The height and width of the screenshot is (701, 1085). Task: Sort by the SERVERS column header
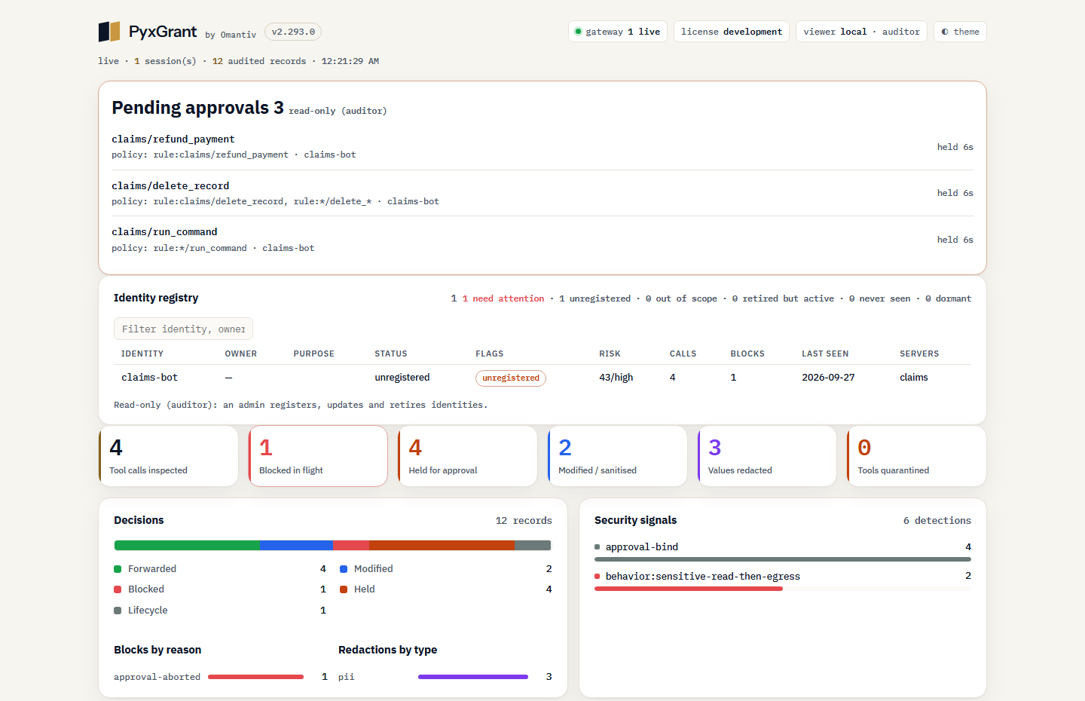pyautogui.click(x=919, y=354)
